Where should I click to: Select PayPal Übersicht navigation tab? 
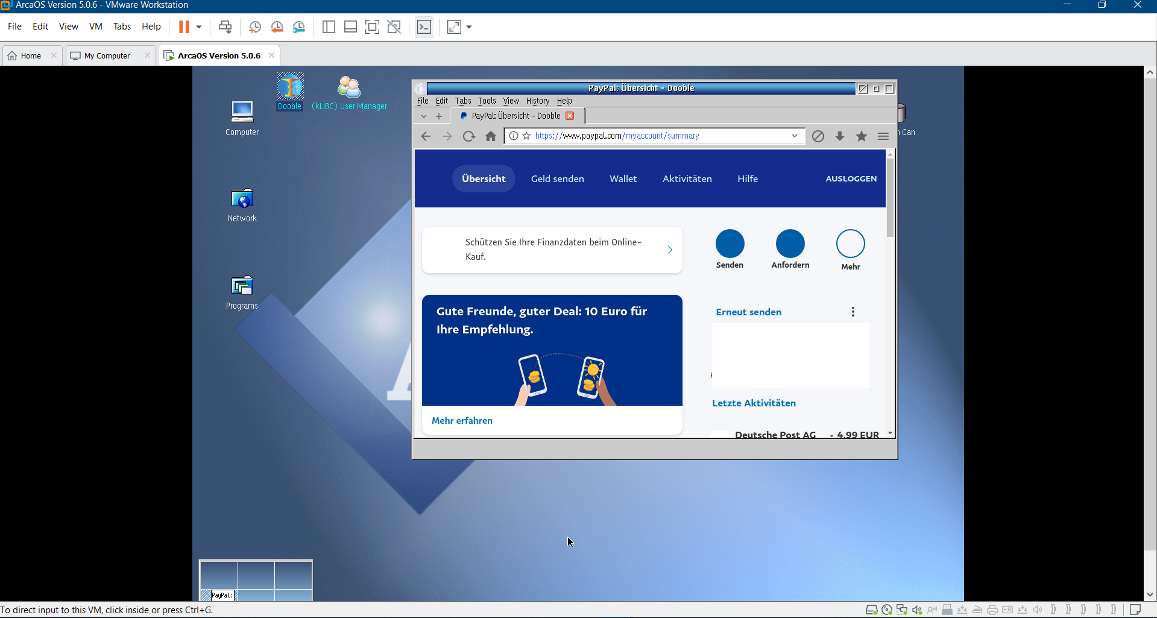pos(484,178)
